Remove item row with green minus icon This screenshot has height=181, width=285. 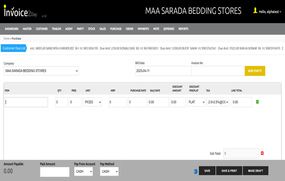pos(257,102)
